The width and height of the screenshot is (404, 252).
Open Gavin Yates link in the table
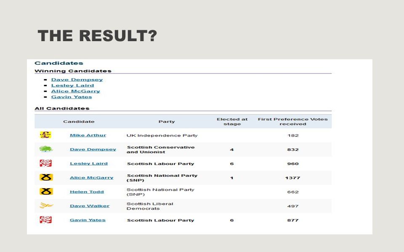click(88, 220)
